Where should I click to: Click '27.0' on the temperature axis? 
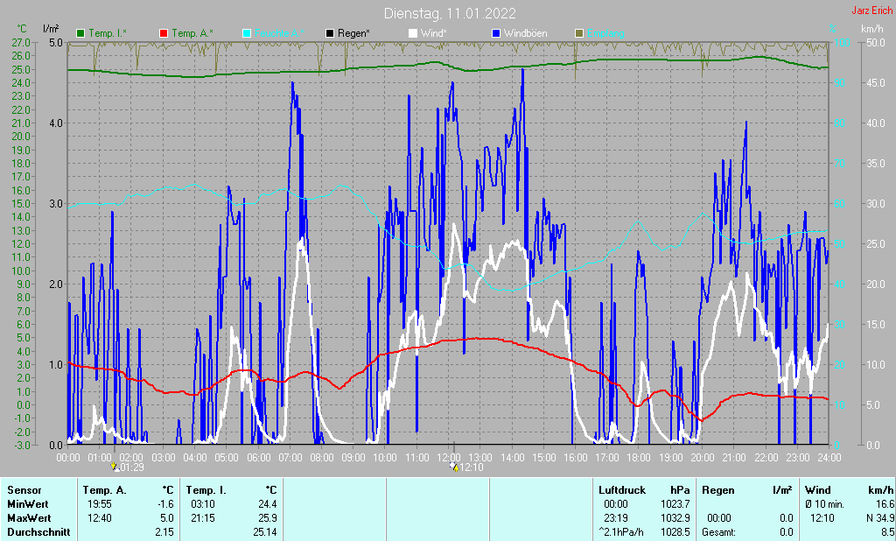[21, 42]
